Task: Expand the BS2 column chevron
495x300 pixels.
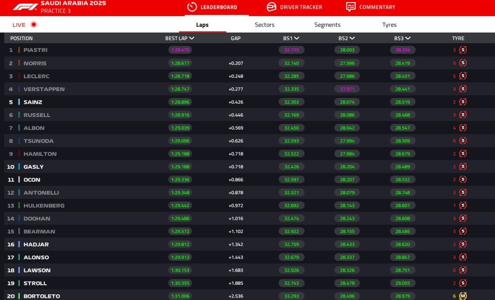Action: 352,38
